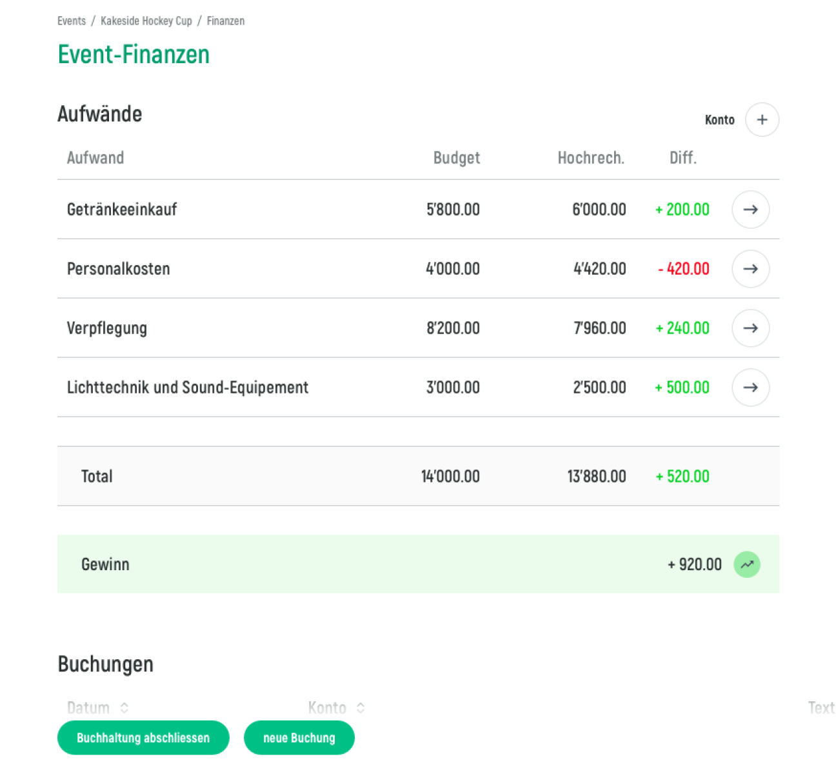
Task: Toggle sorting on the Konto column
Action: (x=360, y=708)
